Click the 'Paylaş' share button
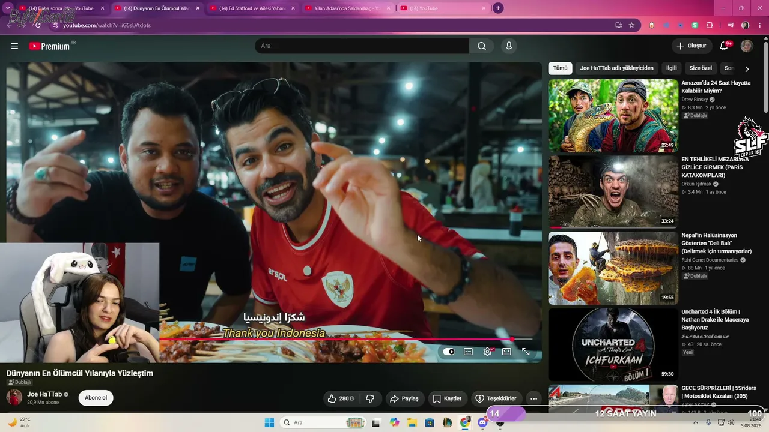The image size is (769, 432). [404, 398]
